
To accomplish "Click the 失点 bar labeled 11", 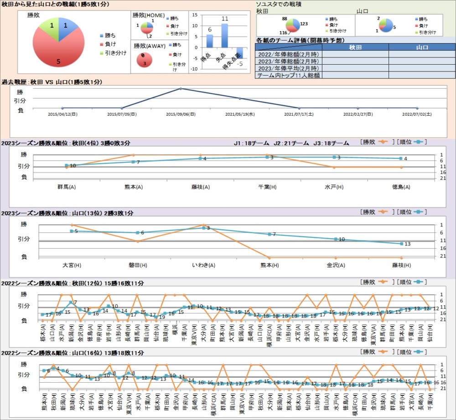I will 224,36.
